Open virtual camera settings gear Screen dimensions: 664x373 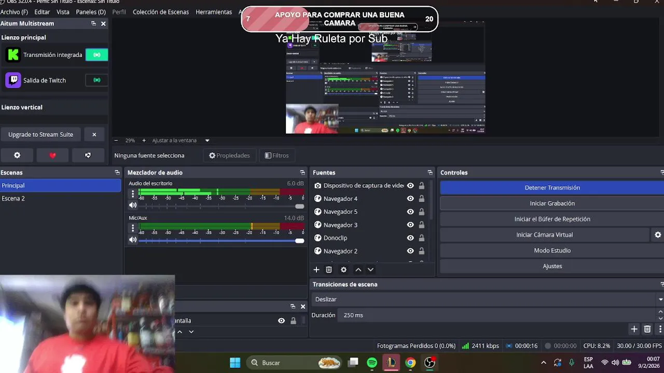coord(658,235)
